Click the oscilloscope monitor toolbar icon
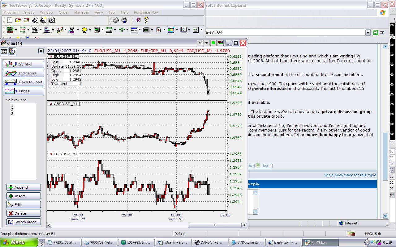Image resolution: width=396 pixels, height=247 pixels. [x=97, y=30]
